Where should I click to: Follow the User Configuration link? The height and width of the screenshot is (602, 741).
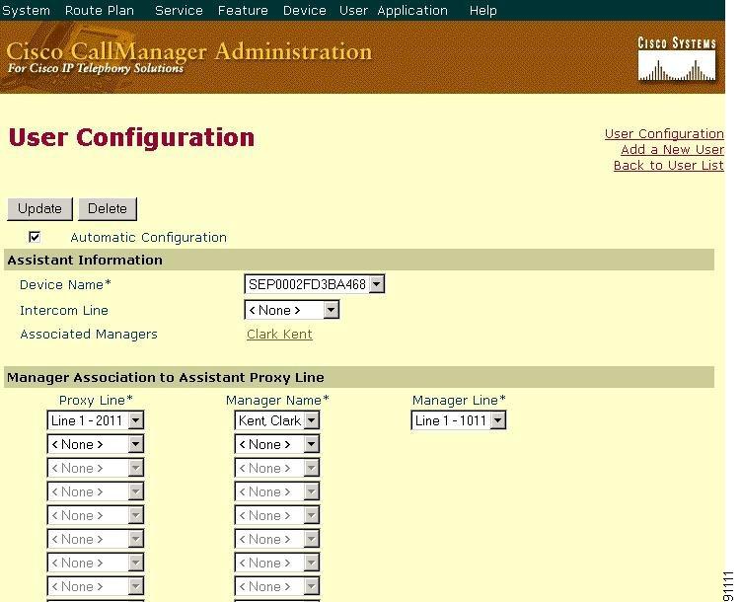[x=664, y=134]
